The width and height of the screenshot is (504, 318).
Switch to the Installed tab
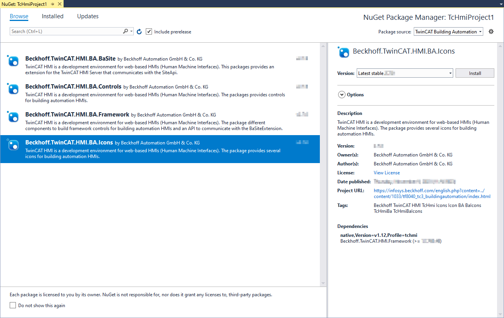[x=53, y=16]
